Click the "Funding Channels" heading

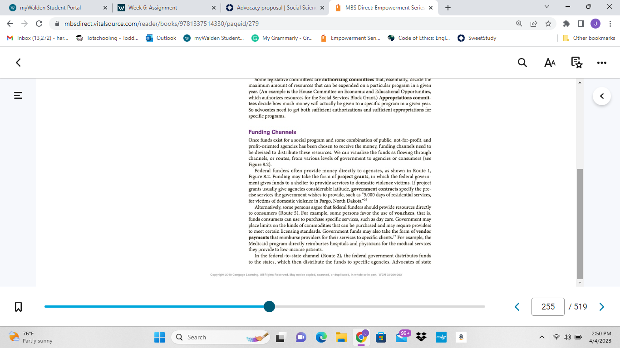click(x=272, y=132)
